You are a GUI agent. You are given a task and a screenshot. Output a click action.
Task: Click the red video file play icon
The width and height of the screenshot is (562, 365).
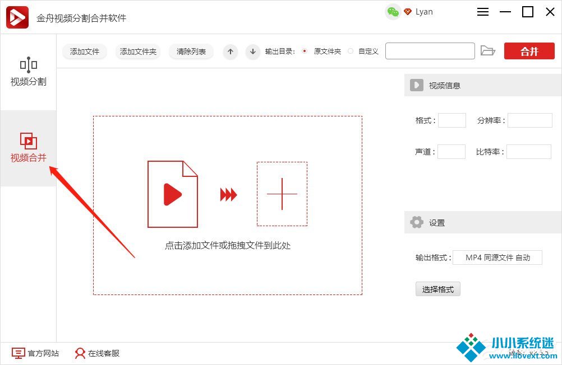click(x=173, y=194)
